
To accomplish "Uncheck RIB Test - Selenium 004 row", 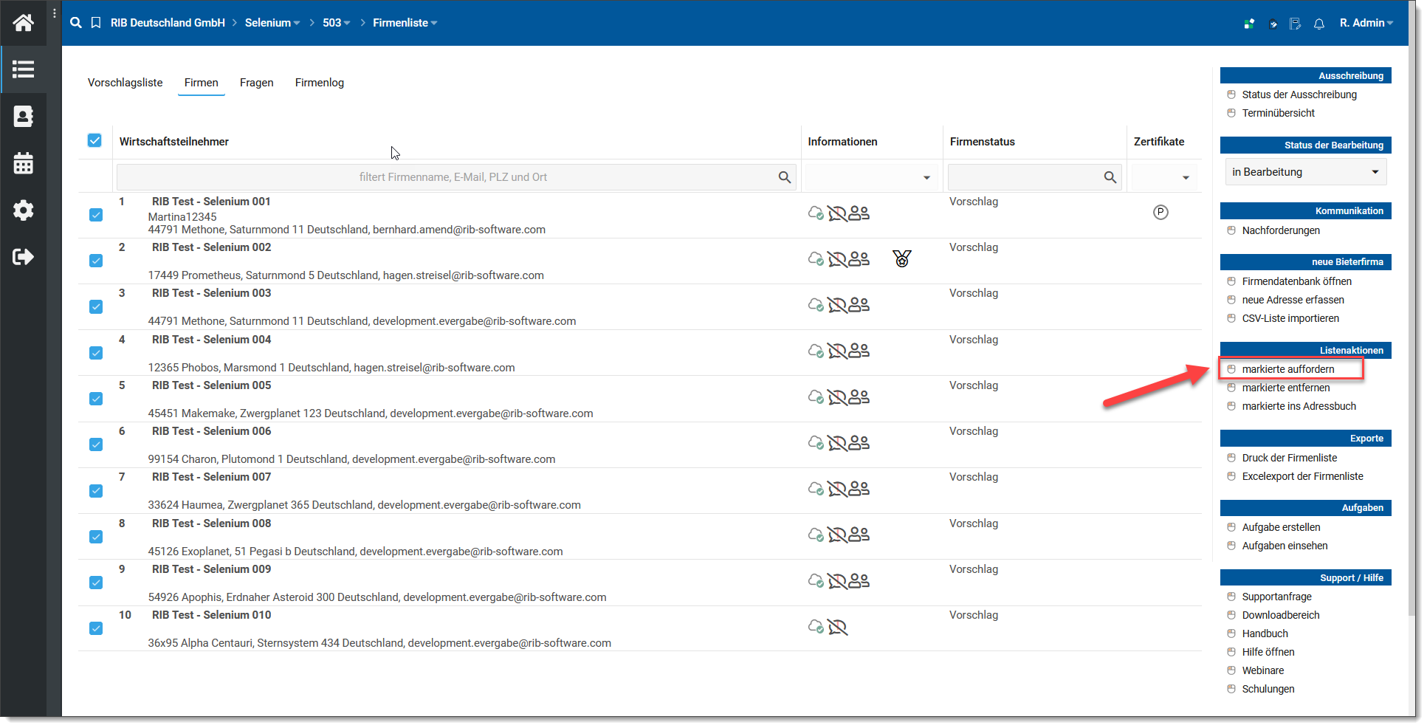I will 96,353.
